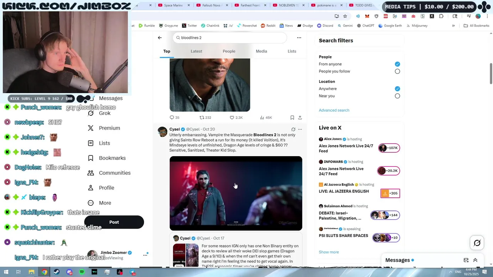
Task: Switch to the Latest tab
Action: 196,51
